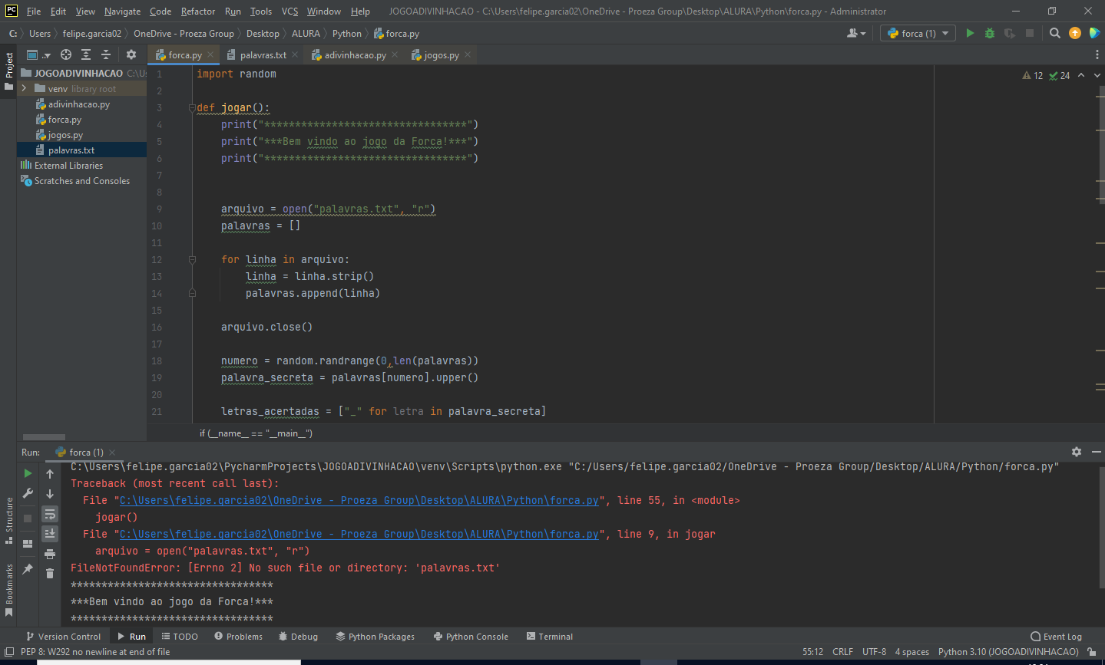Clear all console output trash icon
This screenshot has width=1105, height=665.
click(50, 573)
